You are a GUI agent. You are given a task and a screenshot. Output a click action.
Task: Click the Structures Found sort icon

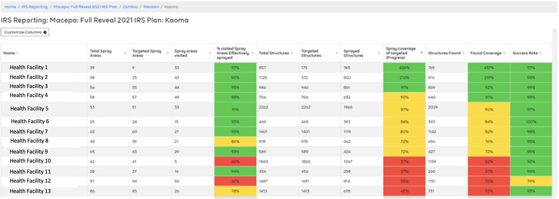coord(463,53)
